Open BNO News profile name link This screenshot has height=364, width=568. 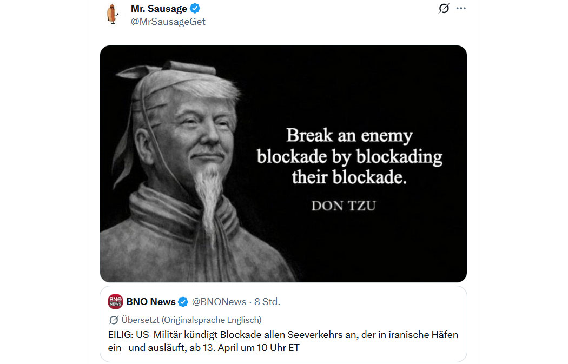151,302
